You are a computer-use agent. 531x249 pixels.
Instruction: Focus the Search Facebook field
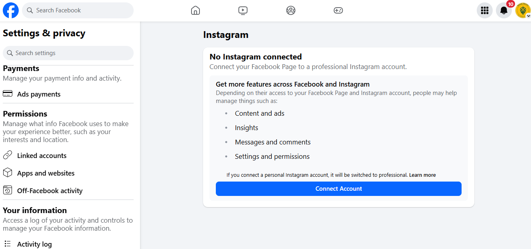coord(78,10)
